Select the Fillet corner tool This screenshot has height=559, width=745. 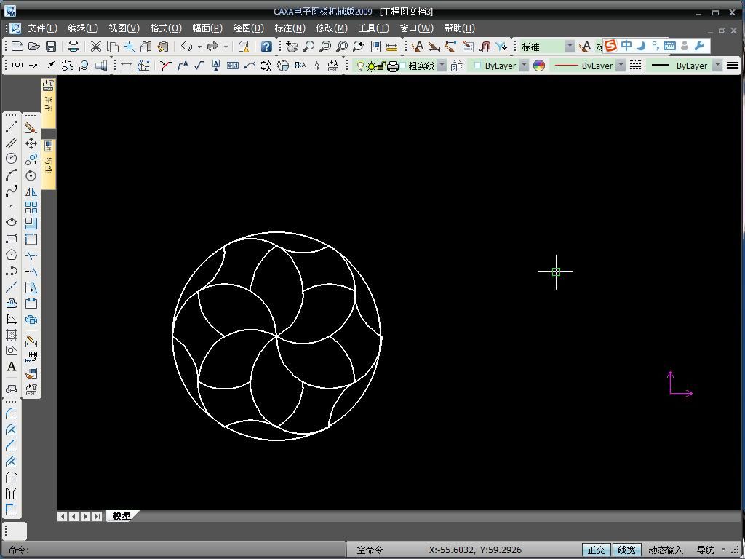point(12,413)
